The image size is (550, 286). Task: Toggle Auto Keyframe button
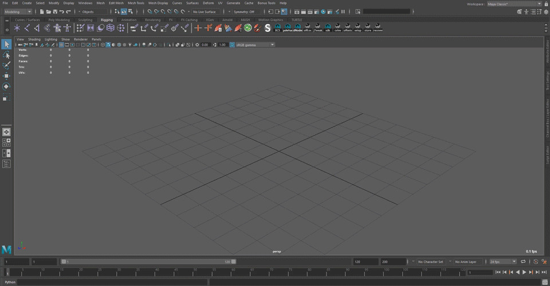coord(536,261)
